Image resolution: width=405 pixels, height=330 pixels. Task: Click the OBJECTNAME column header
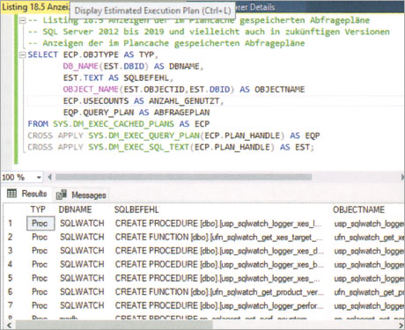pyautogui.click(x=358, y=209)
